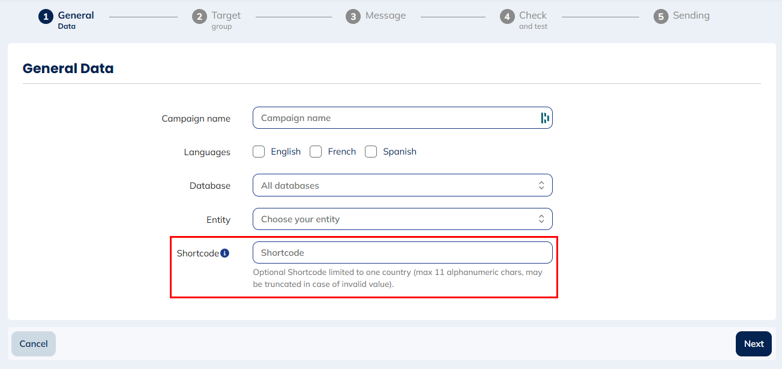Tick the French language checkbox

click(x=316, y=152)
